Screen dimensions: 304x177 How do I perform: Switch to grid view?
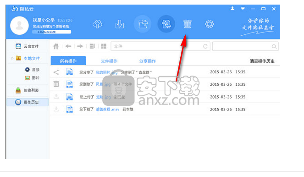104,46
